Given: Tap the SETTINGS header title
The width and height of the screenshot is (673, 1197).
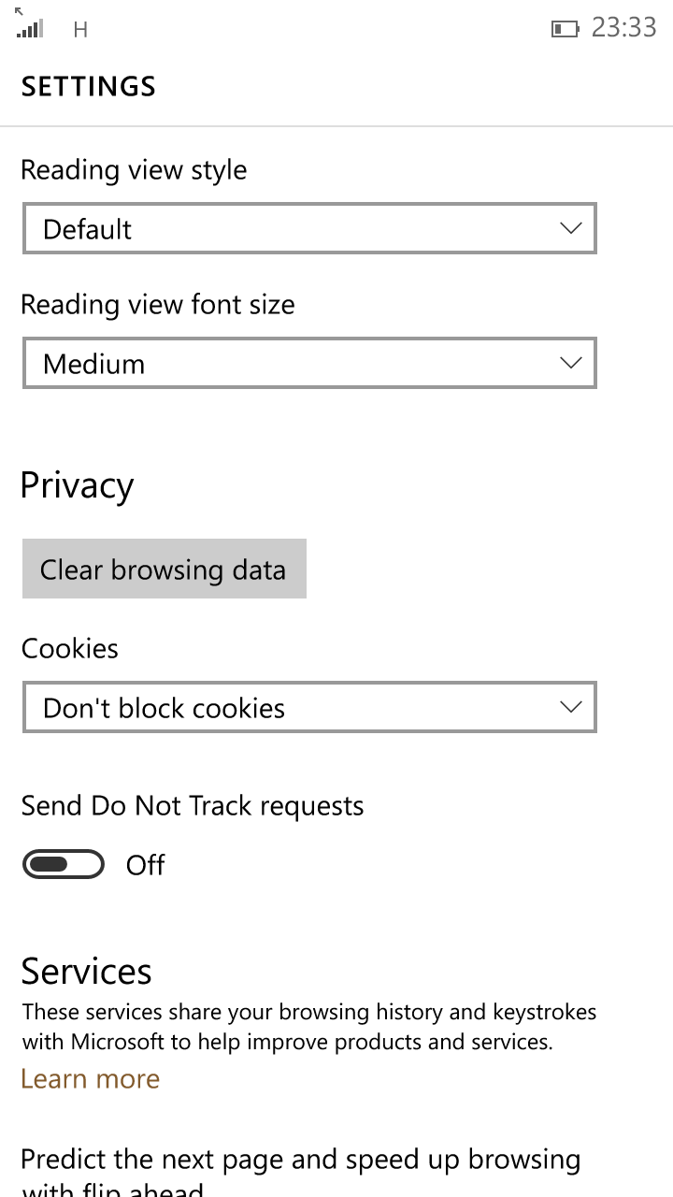Looking at the screenshot, I should coord(89,87).
